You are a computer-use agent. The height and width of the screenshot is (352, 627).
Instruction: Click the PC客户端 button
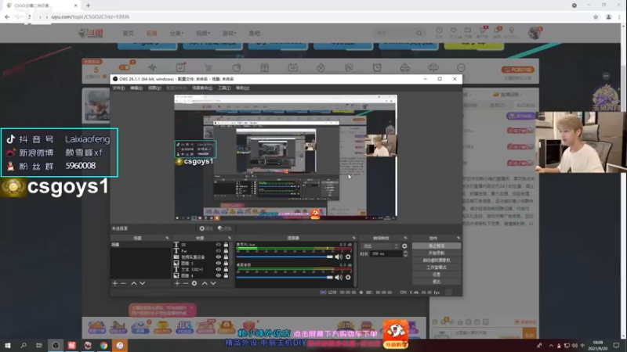517,70
